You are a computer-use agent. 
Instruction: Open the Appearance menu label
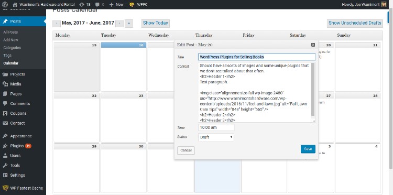(x=21, y=136)
